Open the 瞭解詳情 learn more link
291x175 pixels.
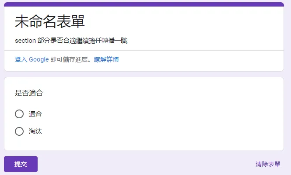(x=106, y=59)
